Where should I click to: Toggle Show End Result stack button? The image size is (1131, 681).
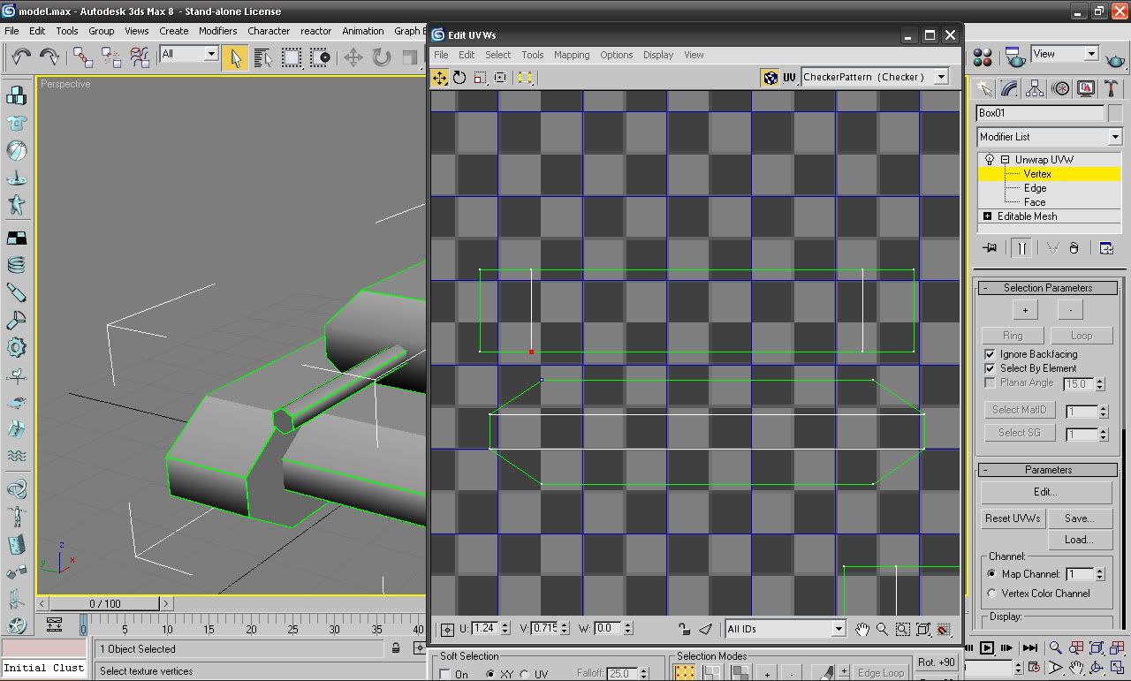pyautogui.click(x=1021, y=248)
